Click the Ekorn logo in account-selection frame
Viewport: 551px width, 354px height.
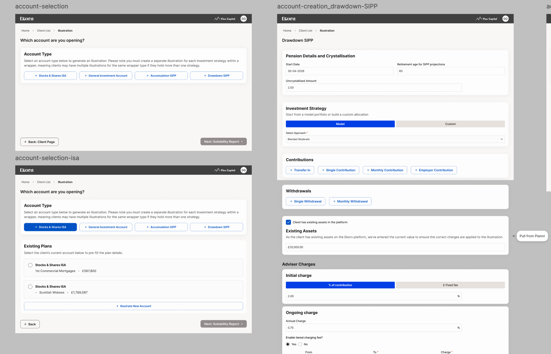tap(27, 19)
